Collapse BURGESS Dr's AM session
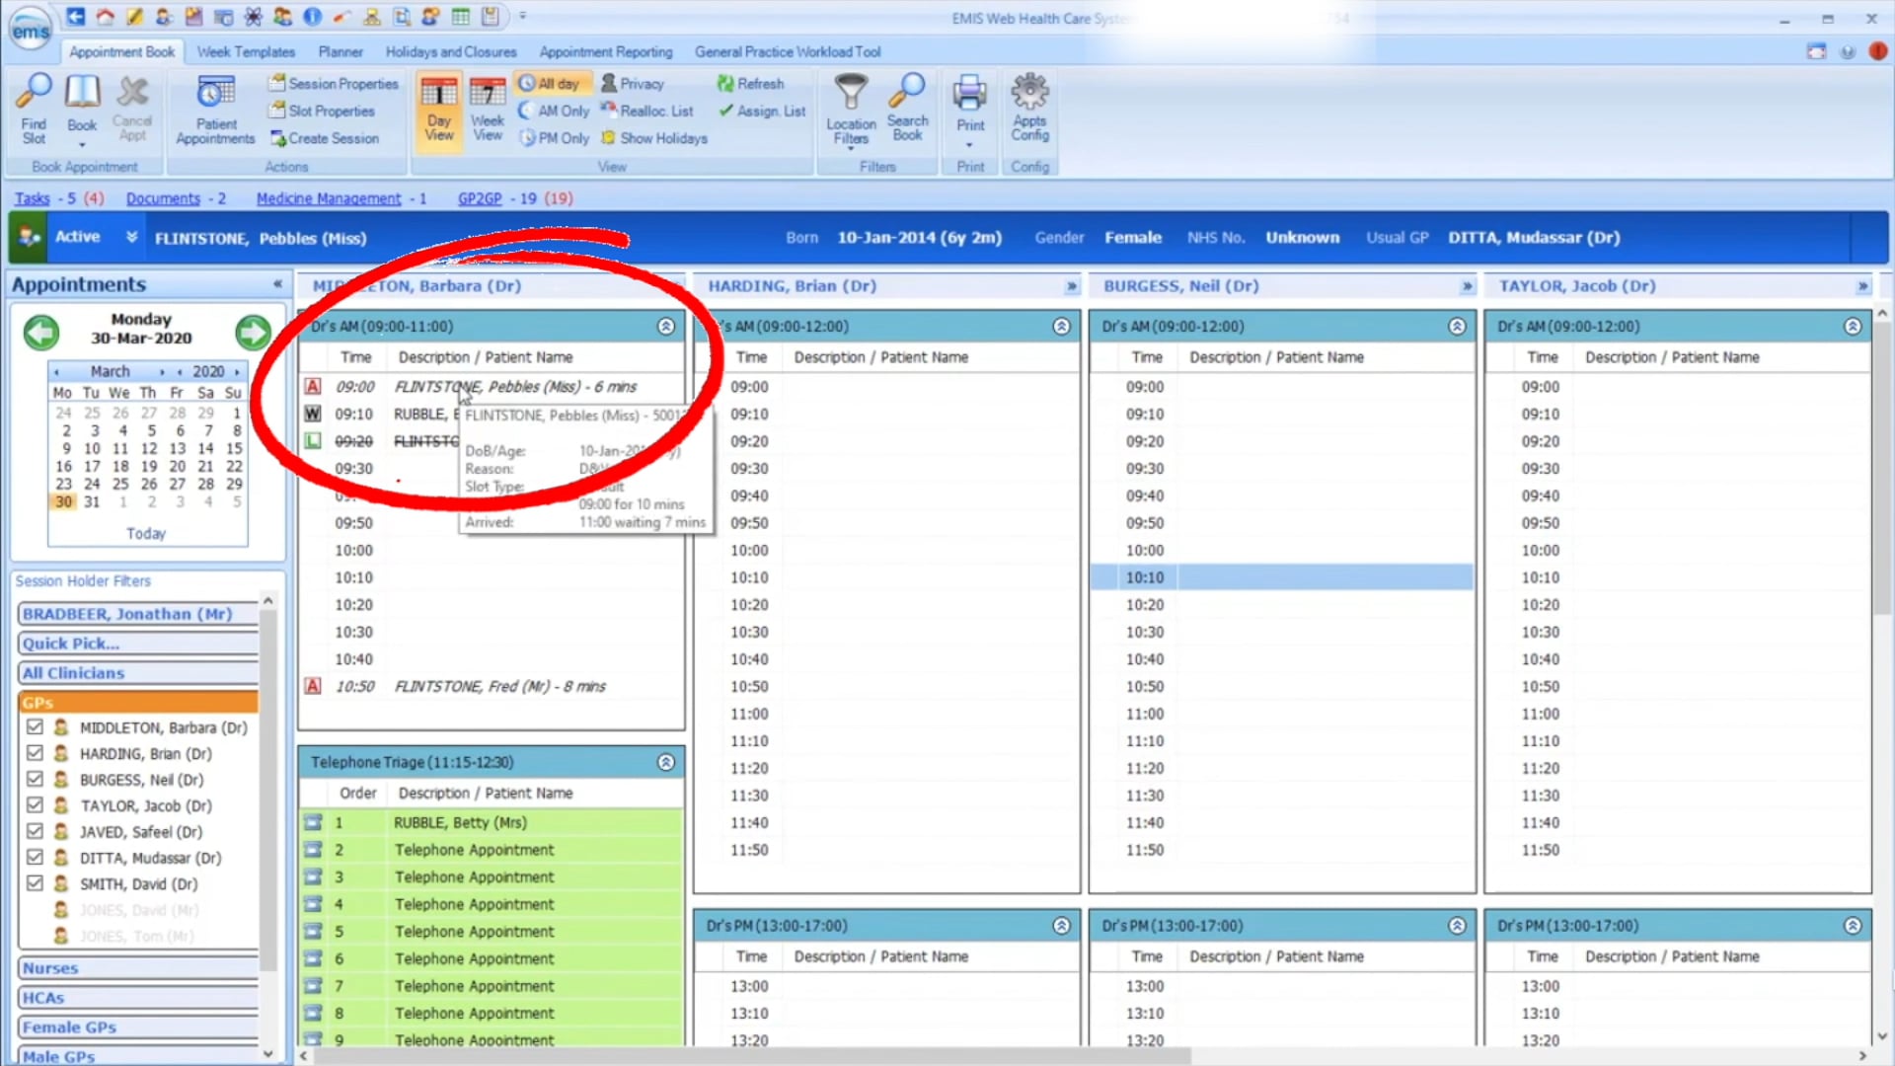 [1457, 326]
